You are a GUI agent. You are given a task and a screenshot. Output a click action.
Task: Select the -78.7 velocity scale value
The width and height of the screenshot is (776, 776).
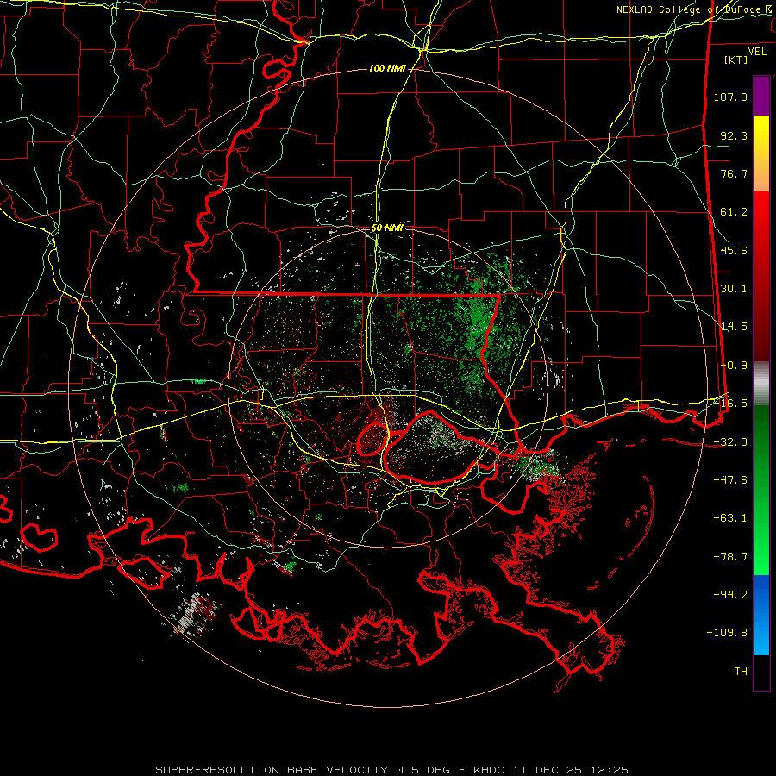point(730,557)
